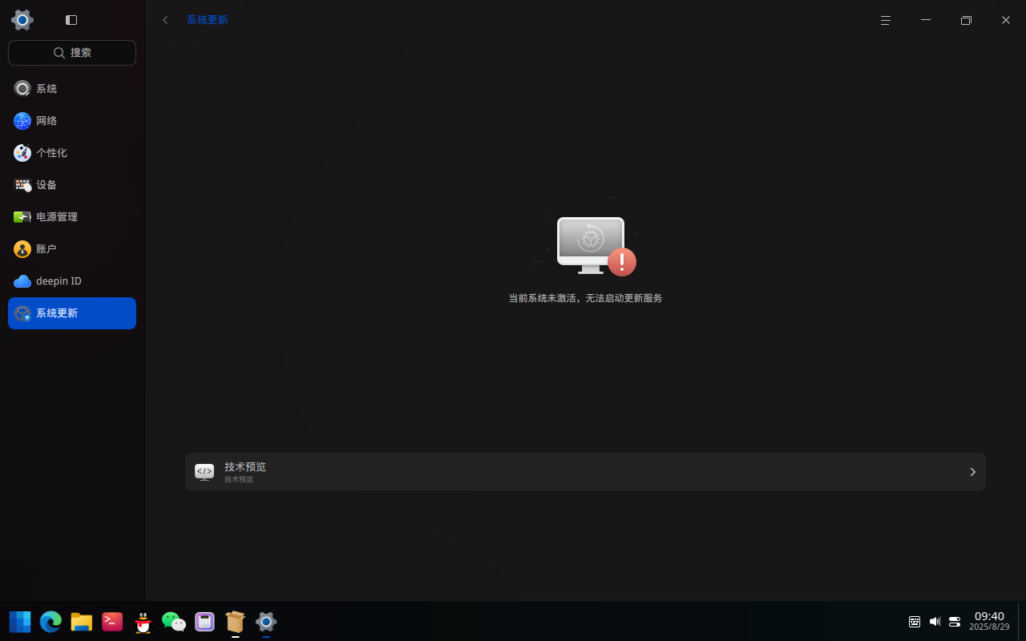Screen dimensions: 1026x641
Task: Open the 账户 settings page
Action: [x=72, y=249]
